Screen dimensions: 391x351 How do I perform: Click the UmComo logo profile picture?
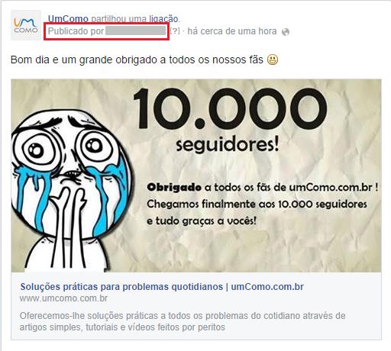(x=26, y=25)
